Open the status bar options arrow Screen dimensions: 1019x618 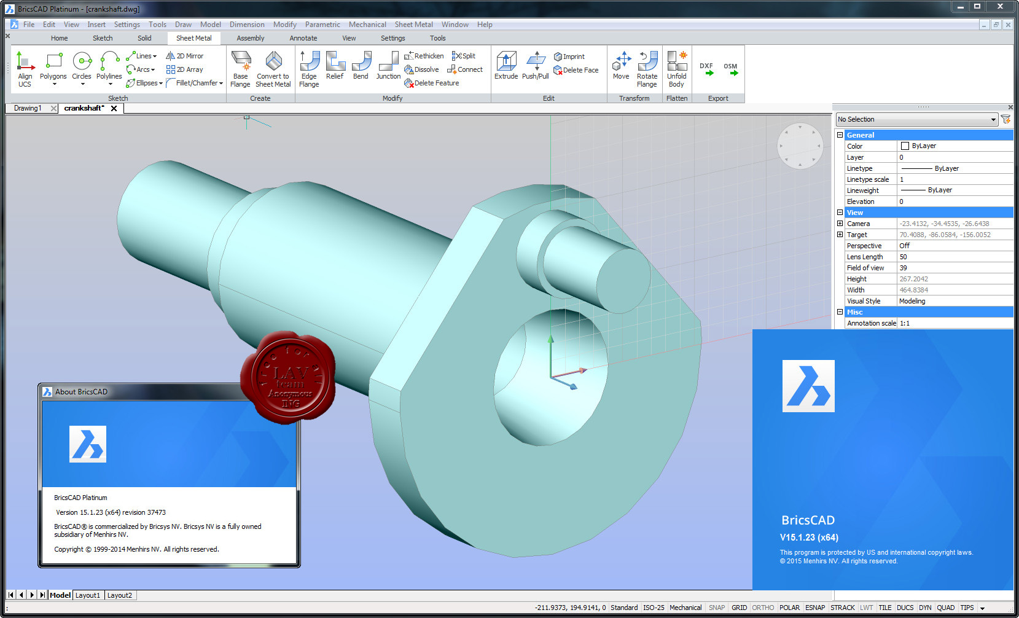(982, 608)
